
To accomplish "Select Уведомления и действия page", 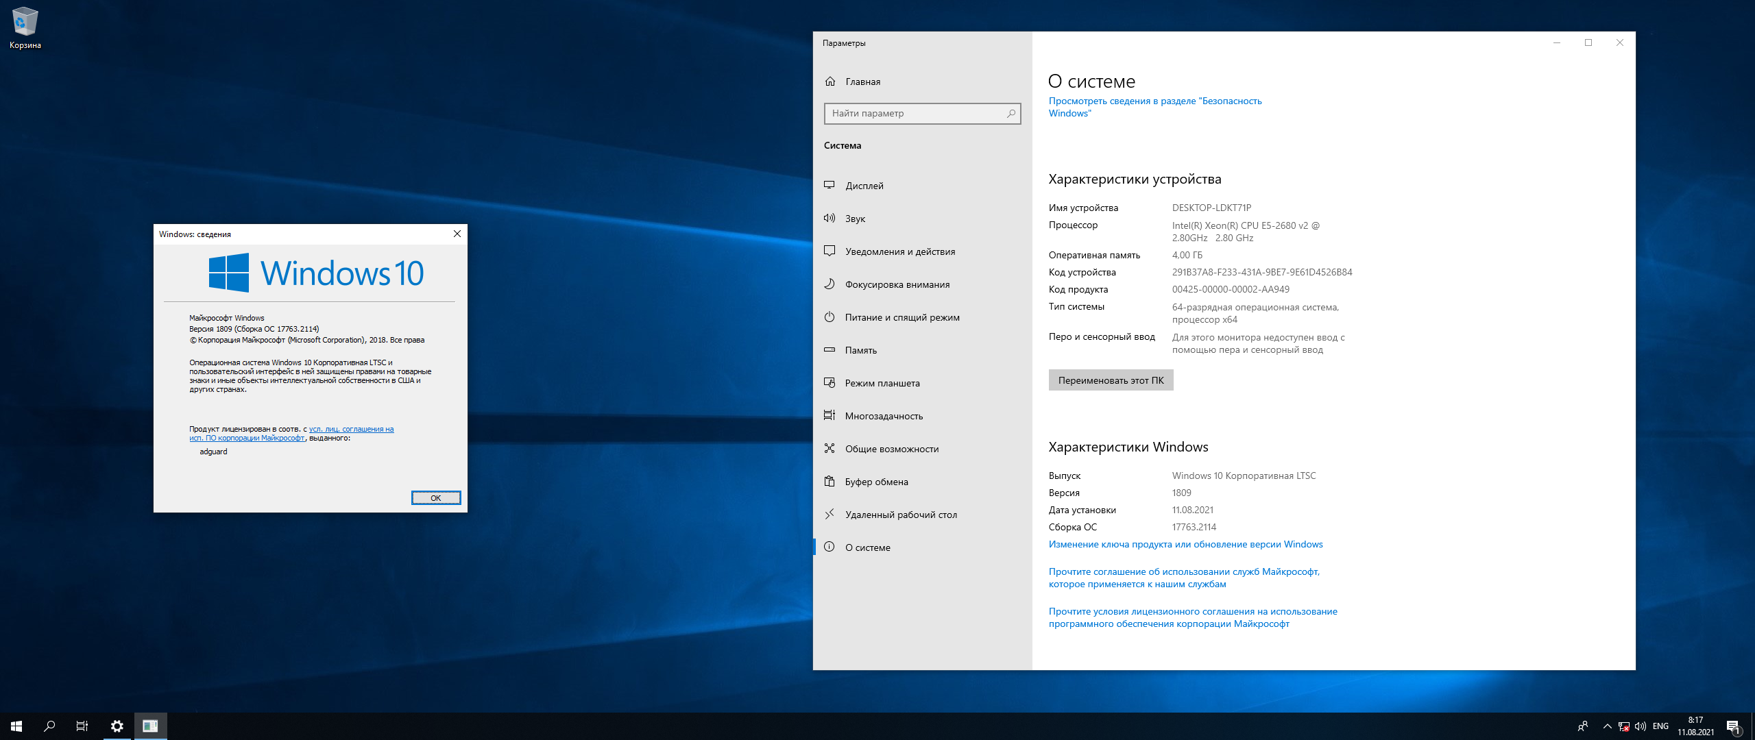I will pyautogui.click(x=923, y=251).
